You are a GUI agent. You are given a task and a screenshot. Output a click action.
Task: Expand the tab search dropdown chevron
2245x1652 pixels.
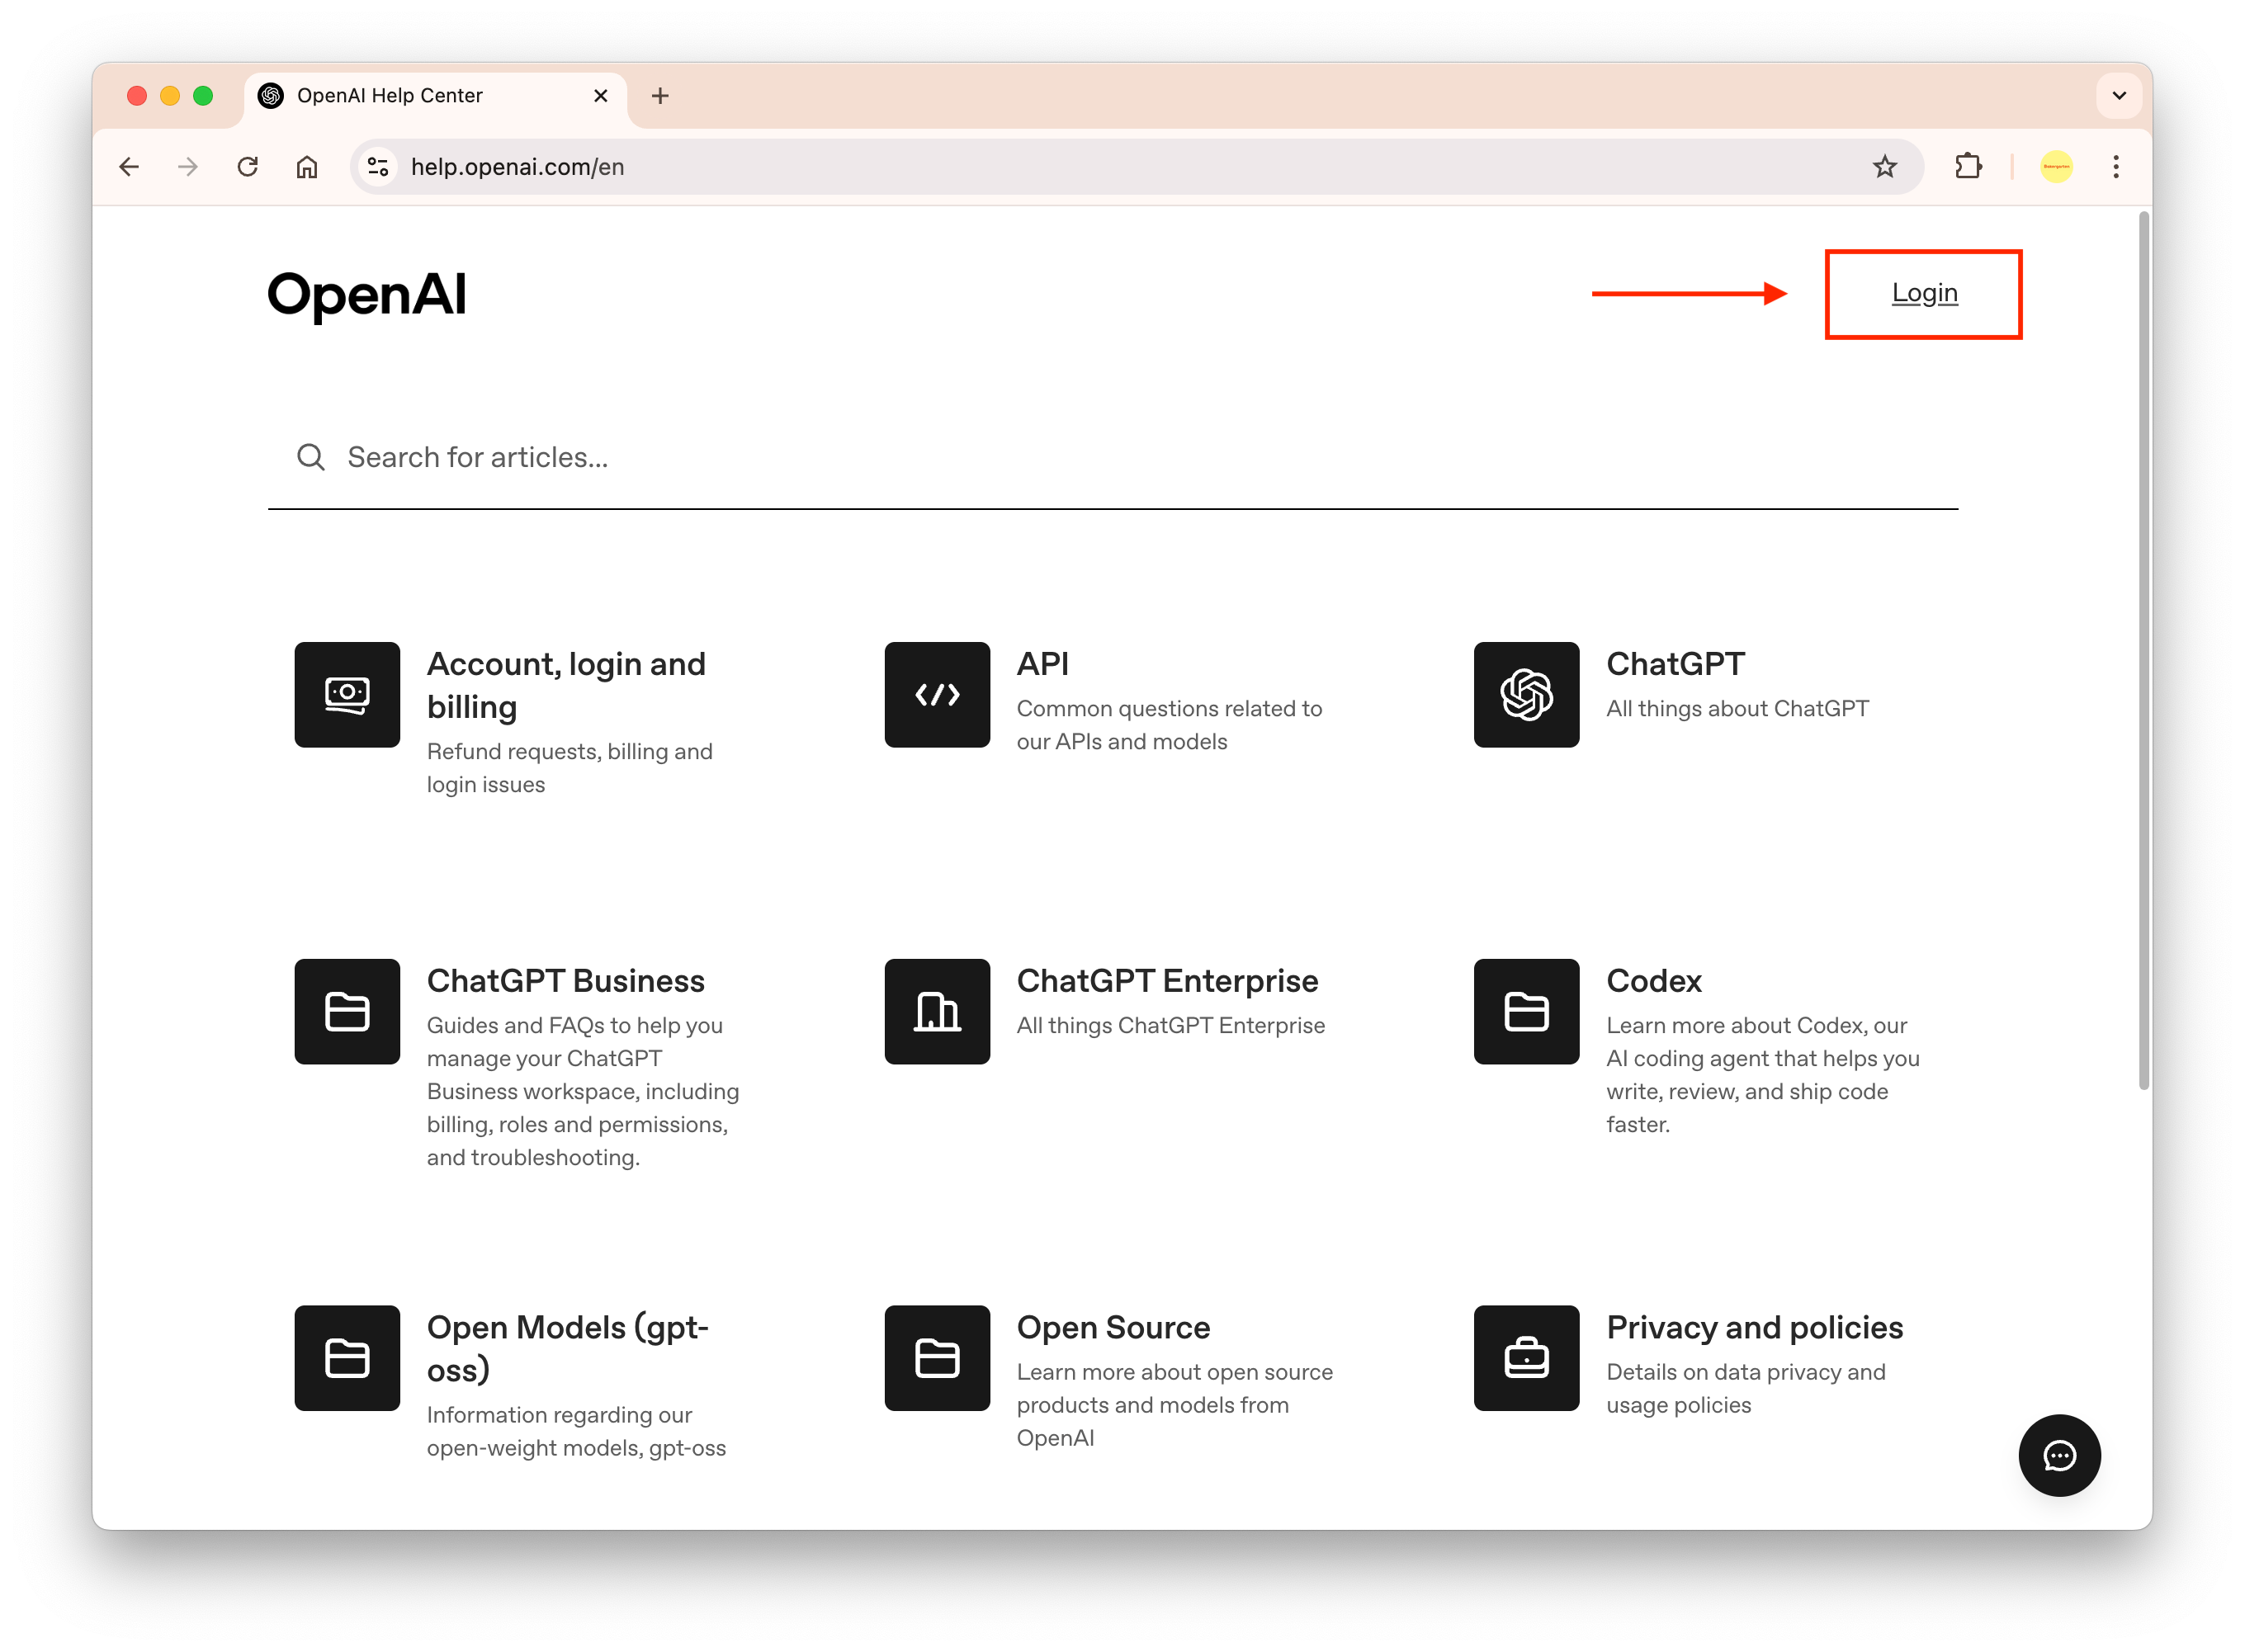[x=2118, y=96]
